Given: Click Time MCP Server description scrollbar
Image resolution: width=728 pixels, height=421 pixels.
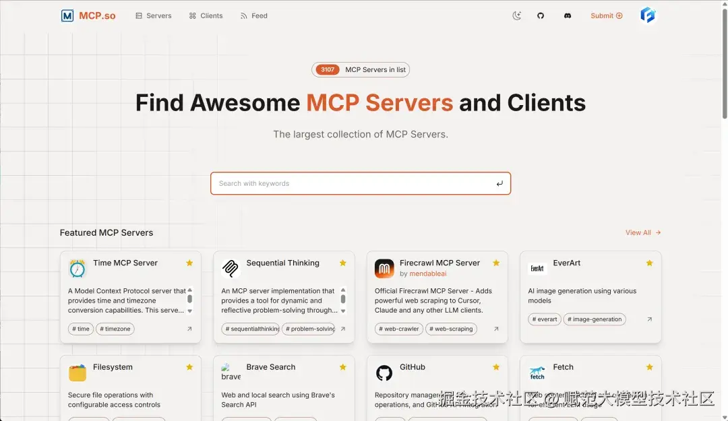Looking at the screenshot, I should 189,299.
